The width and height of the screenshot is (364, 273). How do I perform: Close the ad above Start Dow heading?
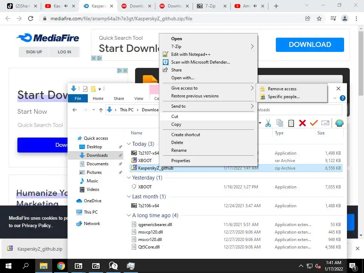(x=125, y=71)
